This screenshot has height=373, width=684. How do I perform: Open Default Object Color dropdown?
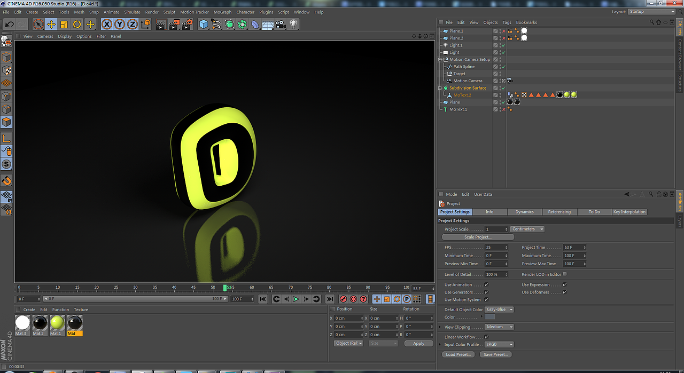tap(500, 309)
